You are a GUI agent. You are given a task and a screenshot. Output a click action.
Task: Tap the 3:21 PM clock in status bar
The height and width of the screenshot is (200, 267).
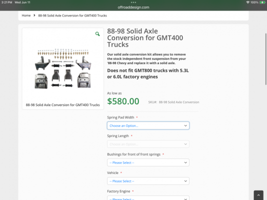pyautogui.click(x=6, y=2)
